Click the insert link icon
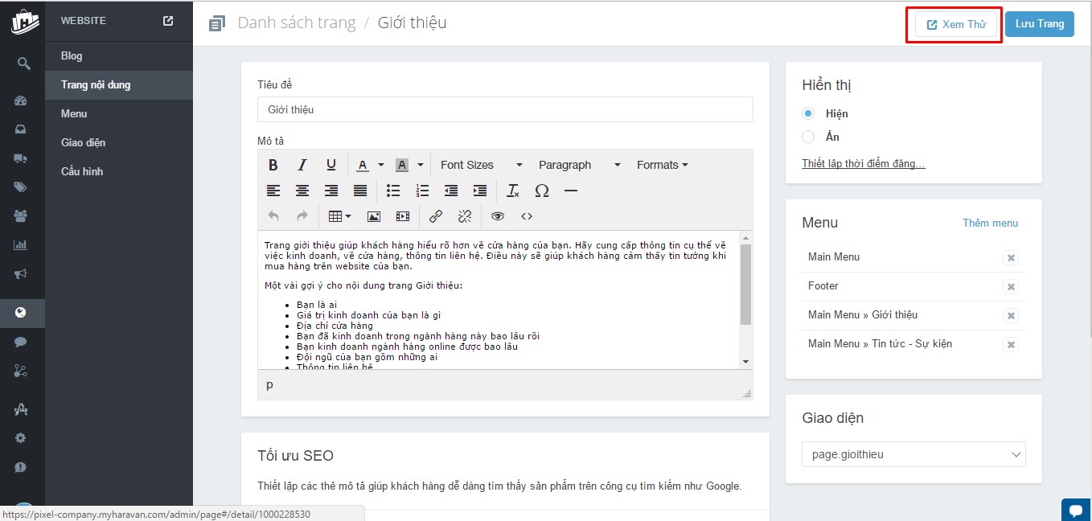 (436, 216)
